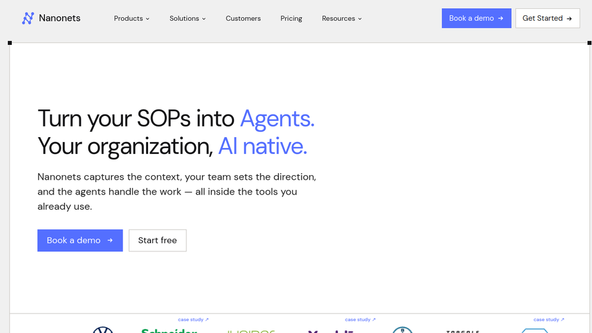Expand the Resources dropdown menu

pyautogui.click(x=342, y=18)
